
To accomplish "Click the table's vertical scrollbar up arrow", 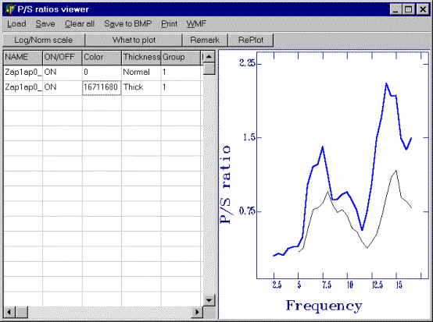I will point(209,57).
